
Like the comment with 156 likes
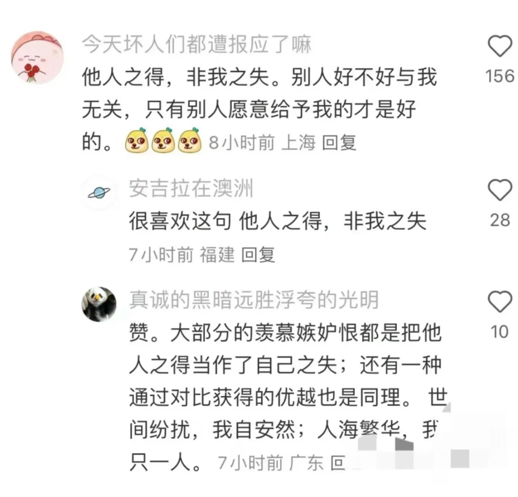(x=500, y=46)
